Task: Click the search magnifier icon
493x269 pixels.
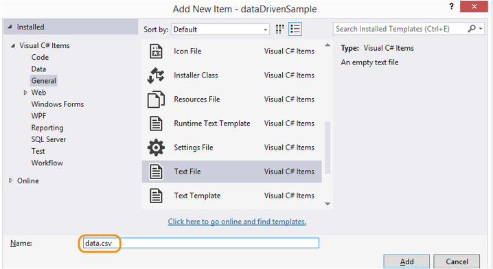Action: click(x=472, y=29)
